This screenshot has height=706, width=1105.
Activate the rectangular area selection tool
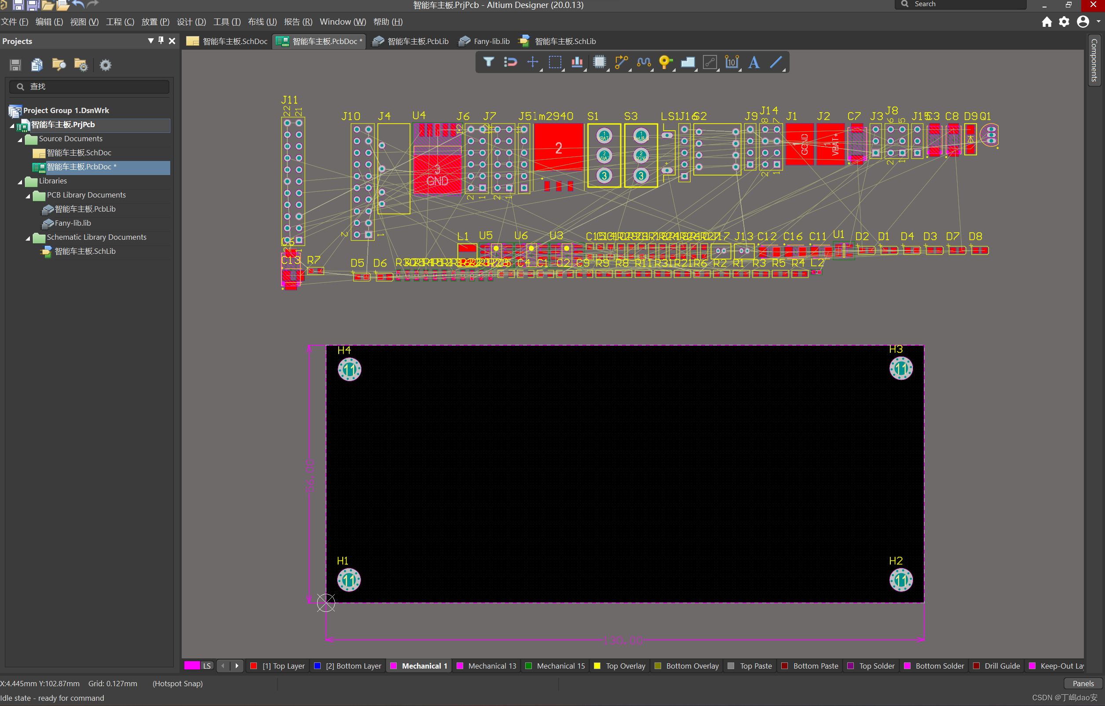pos(555,62)
